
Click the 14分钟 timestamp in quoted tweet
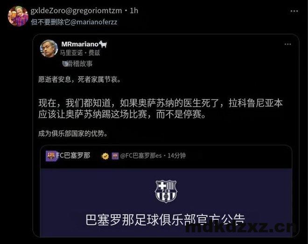tap(176, 156)
